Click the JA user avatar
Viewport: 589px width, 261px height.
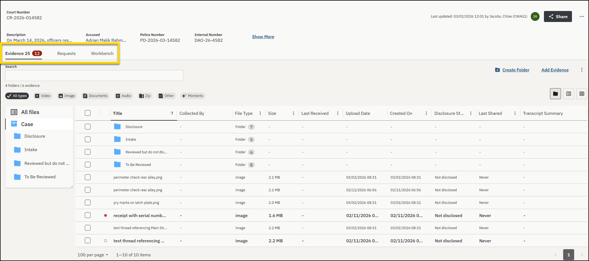[535, 16]
